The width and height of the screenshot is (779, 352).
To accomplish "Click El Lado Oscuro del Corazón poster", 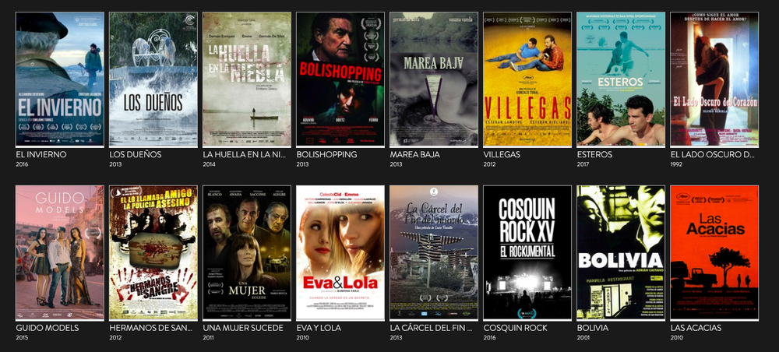I will 714,79.
